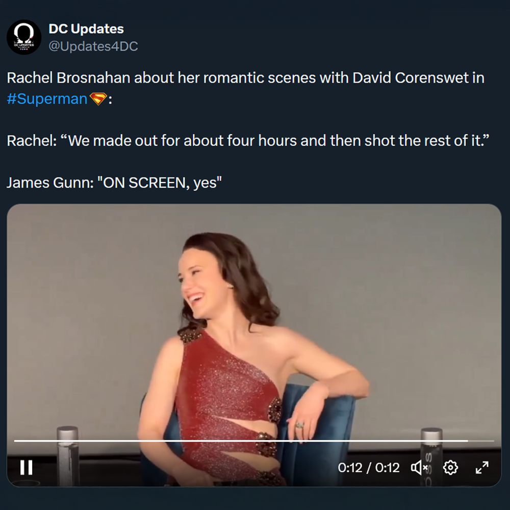This screenshot has height=510, width=510.
Task: Unmute the video with the speaker icon
Action: pyautogui.click(x=419, y=467)
